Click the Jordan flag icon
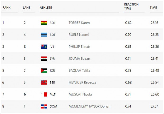 (44, 71)
